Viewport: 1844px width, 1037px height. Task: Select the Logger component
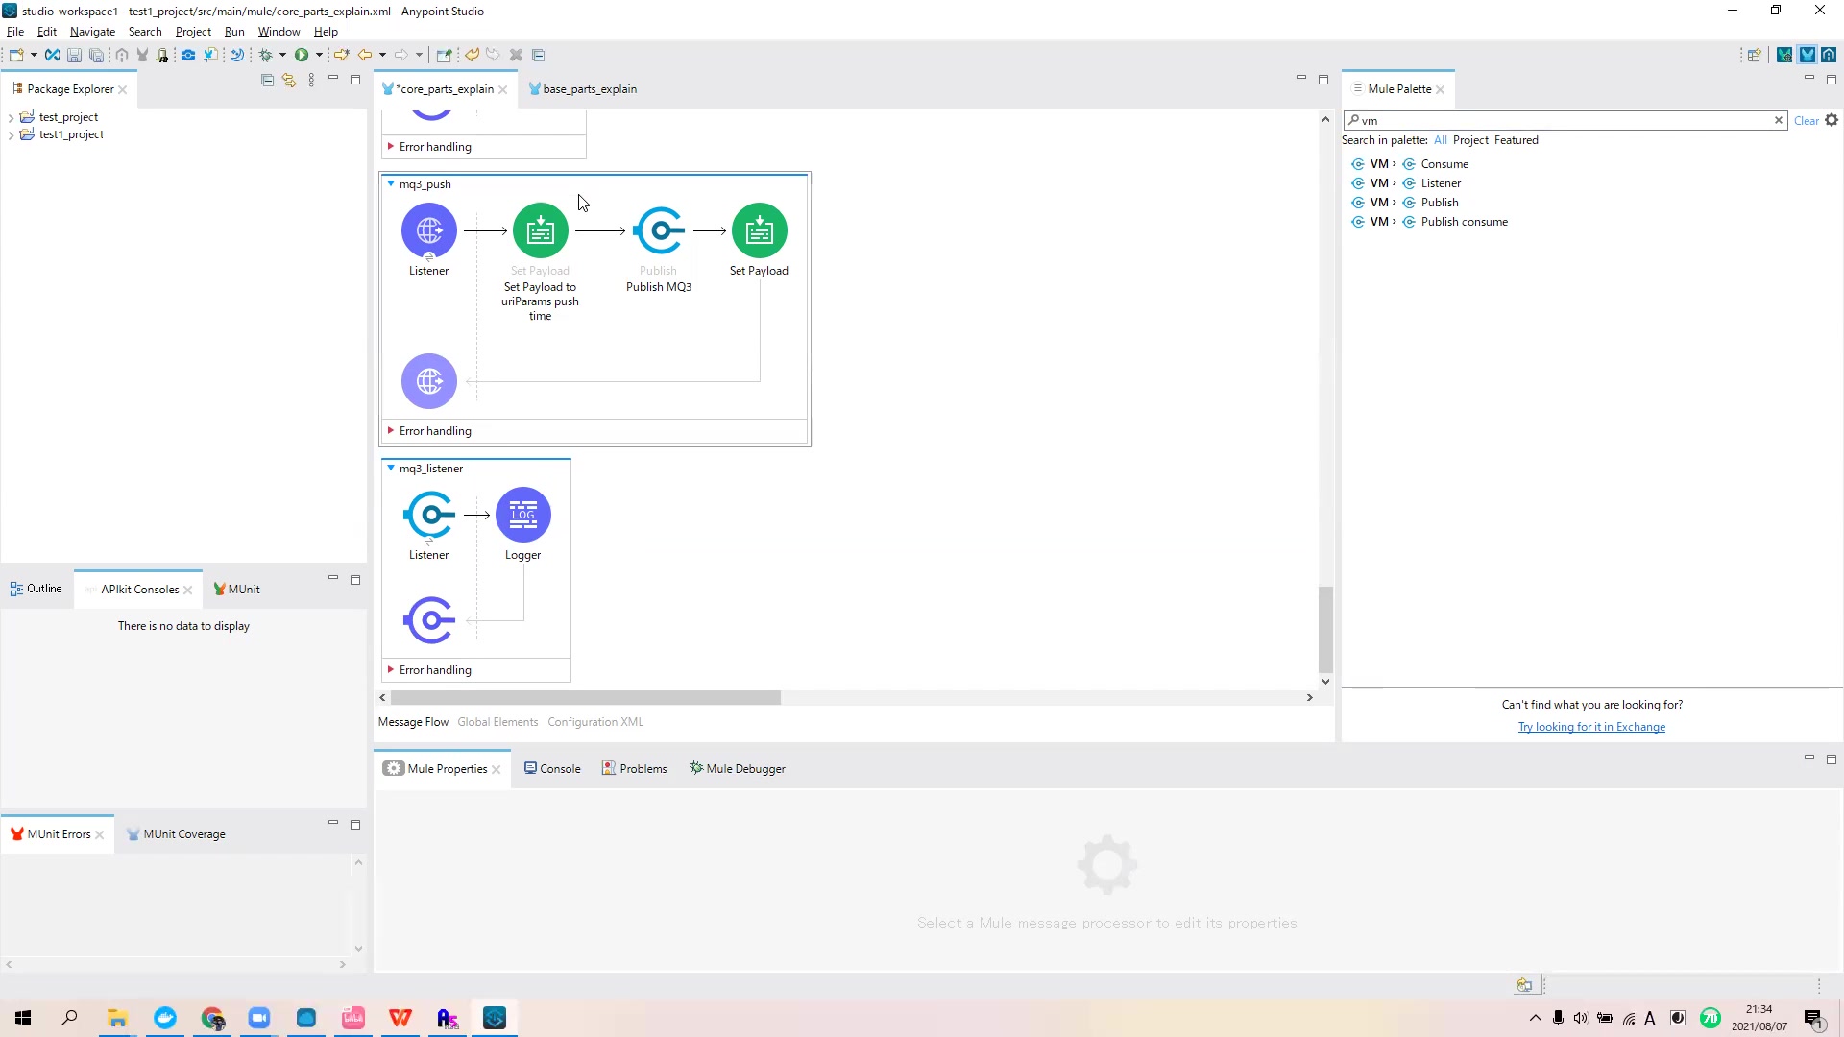pos(523,515)
